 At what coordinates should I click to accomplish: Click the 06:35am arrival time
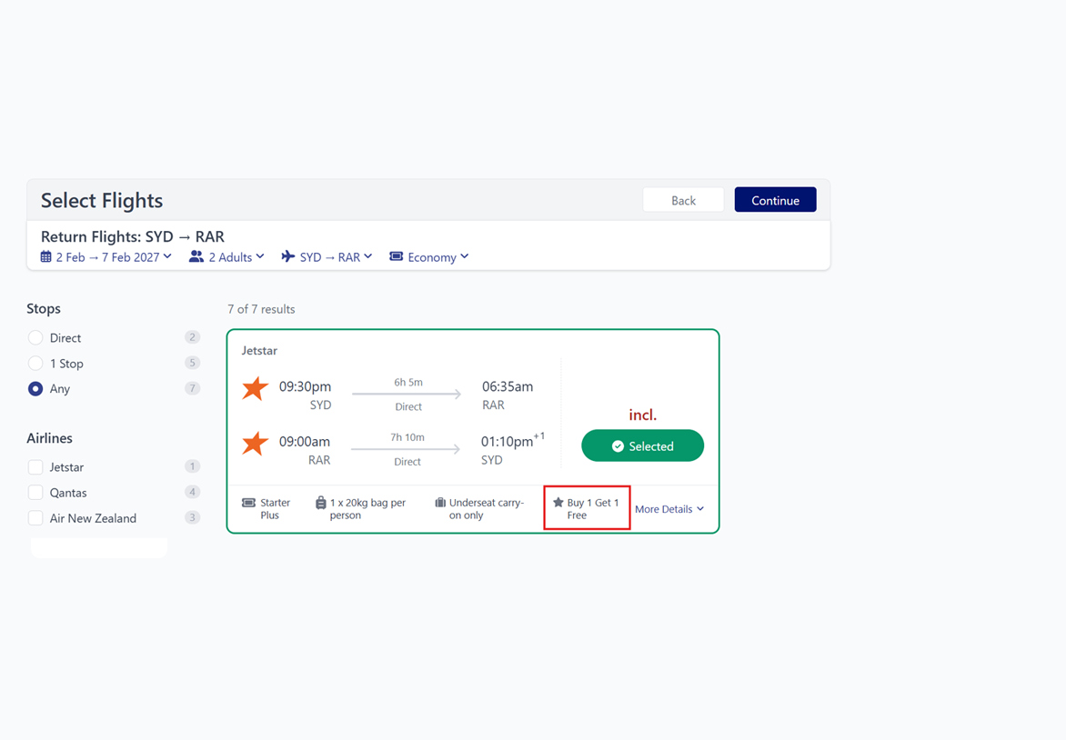[508, 386]
